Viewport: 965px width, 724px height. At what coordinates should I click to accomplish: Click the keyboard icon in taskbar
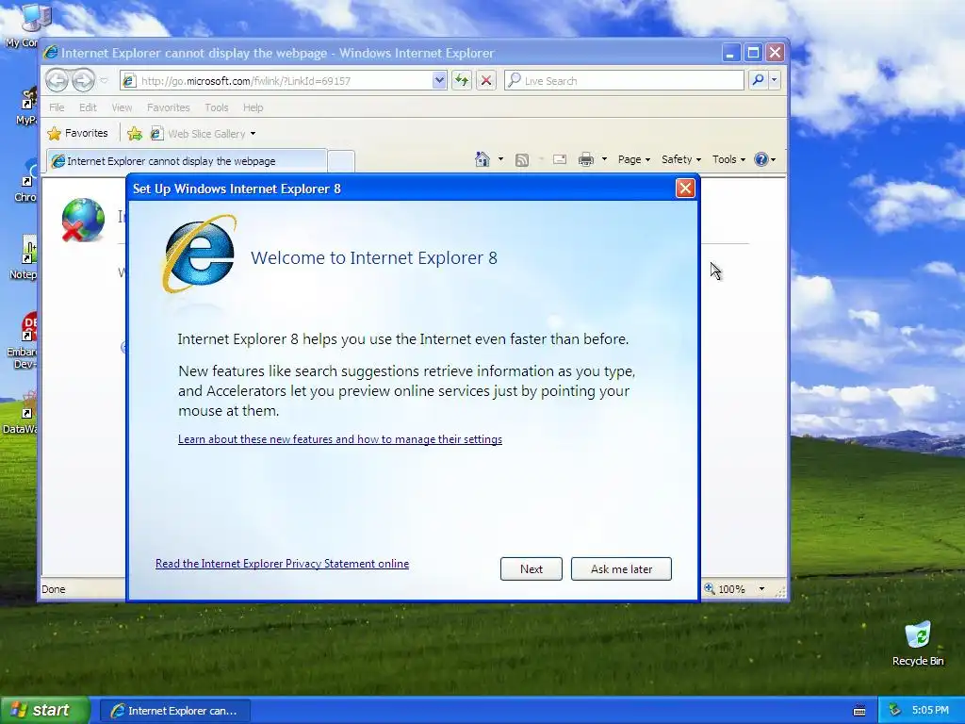pyautogui.click(x=859, y=711)
